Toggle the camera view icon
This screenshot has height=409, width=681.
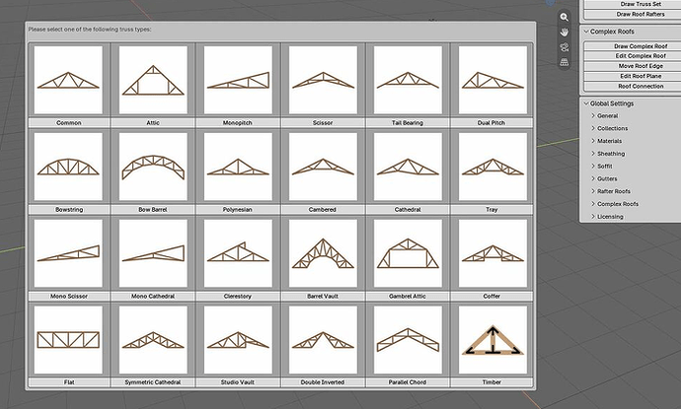[565, 47]
